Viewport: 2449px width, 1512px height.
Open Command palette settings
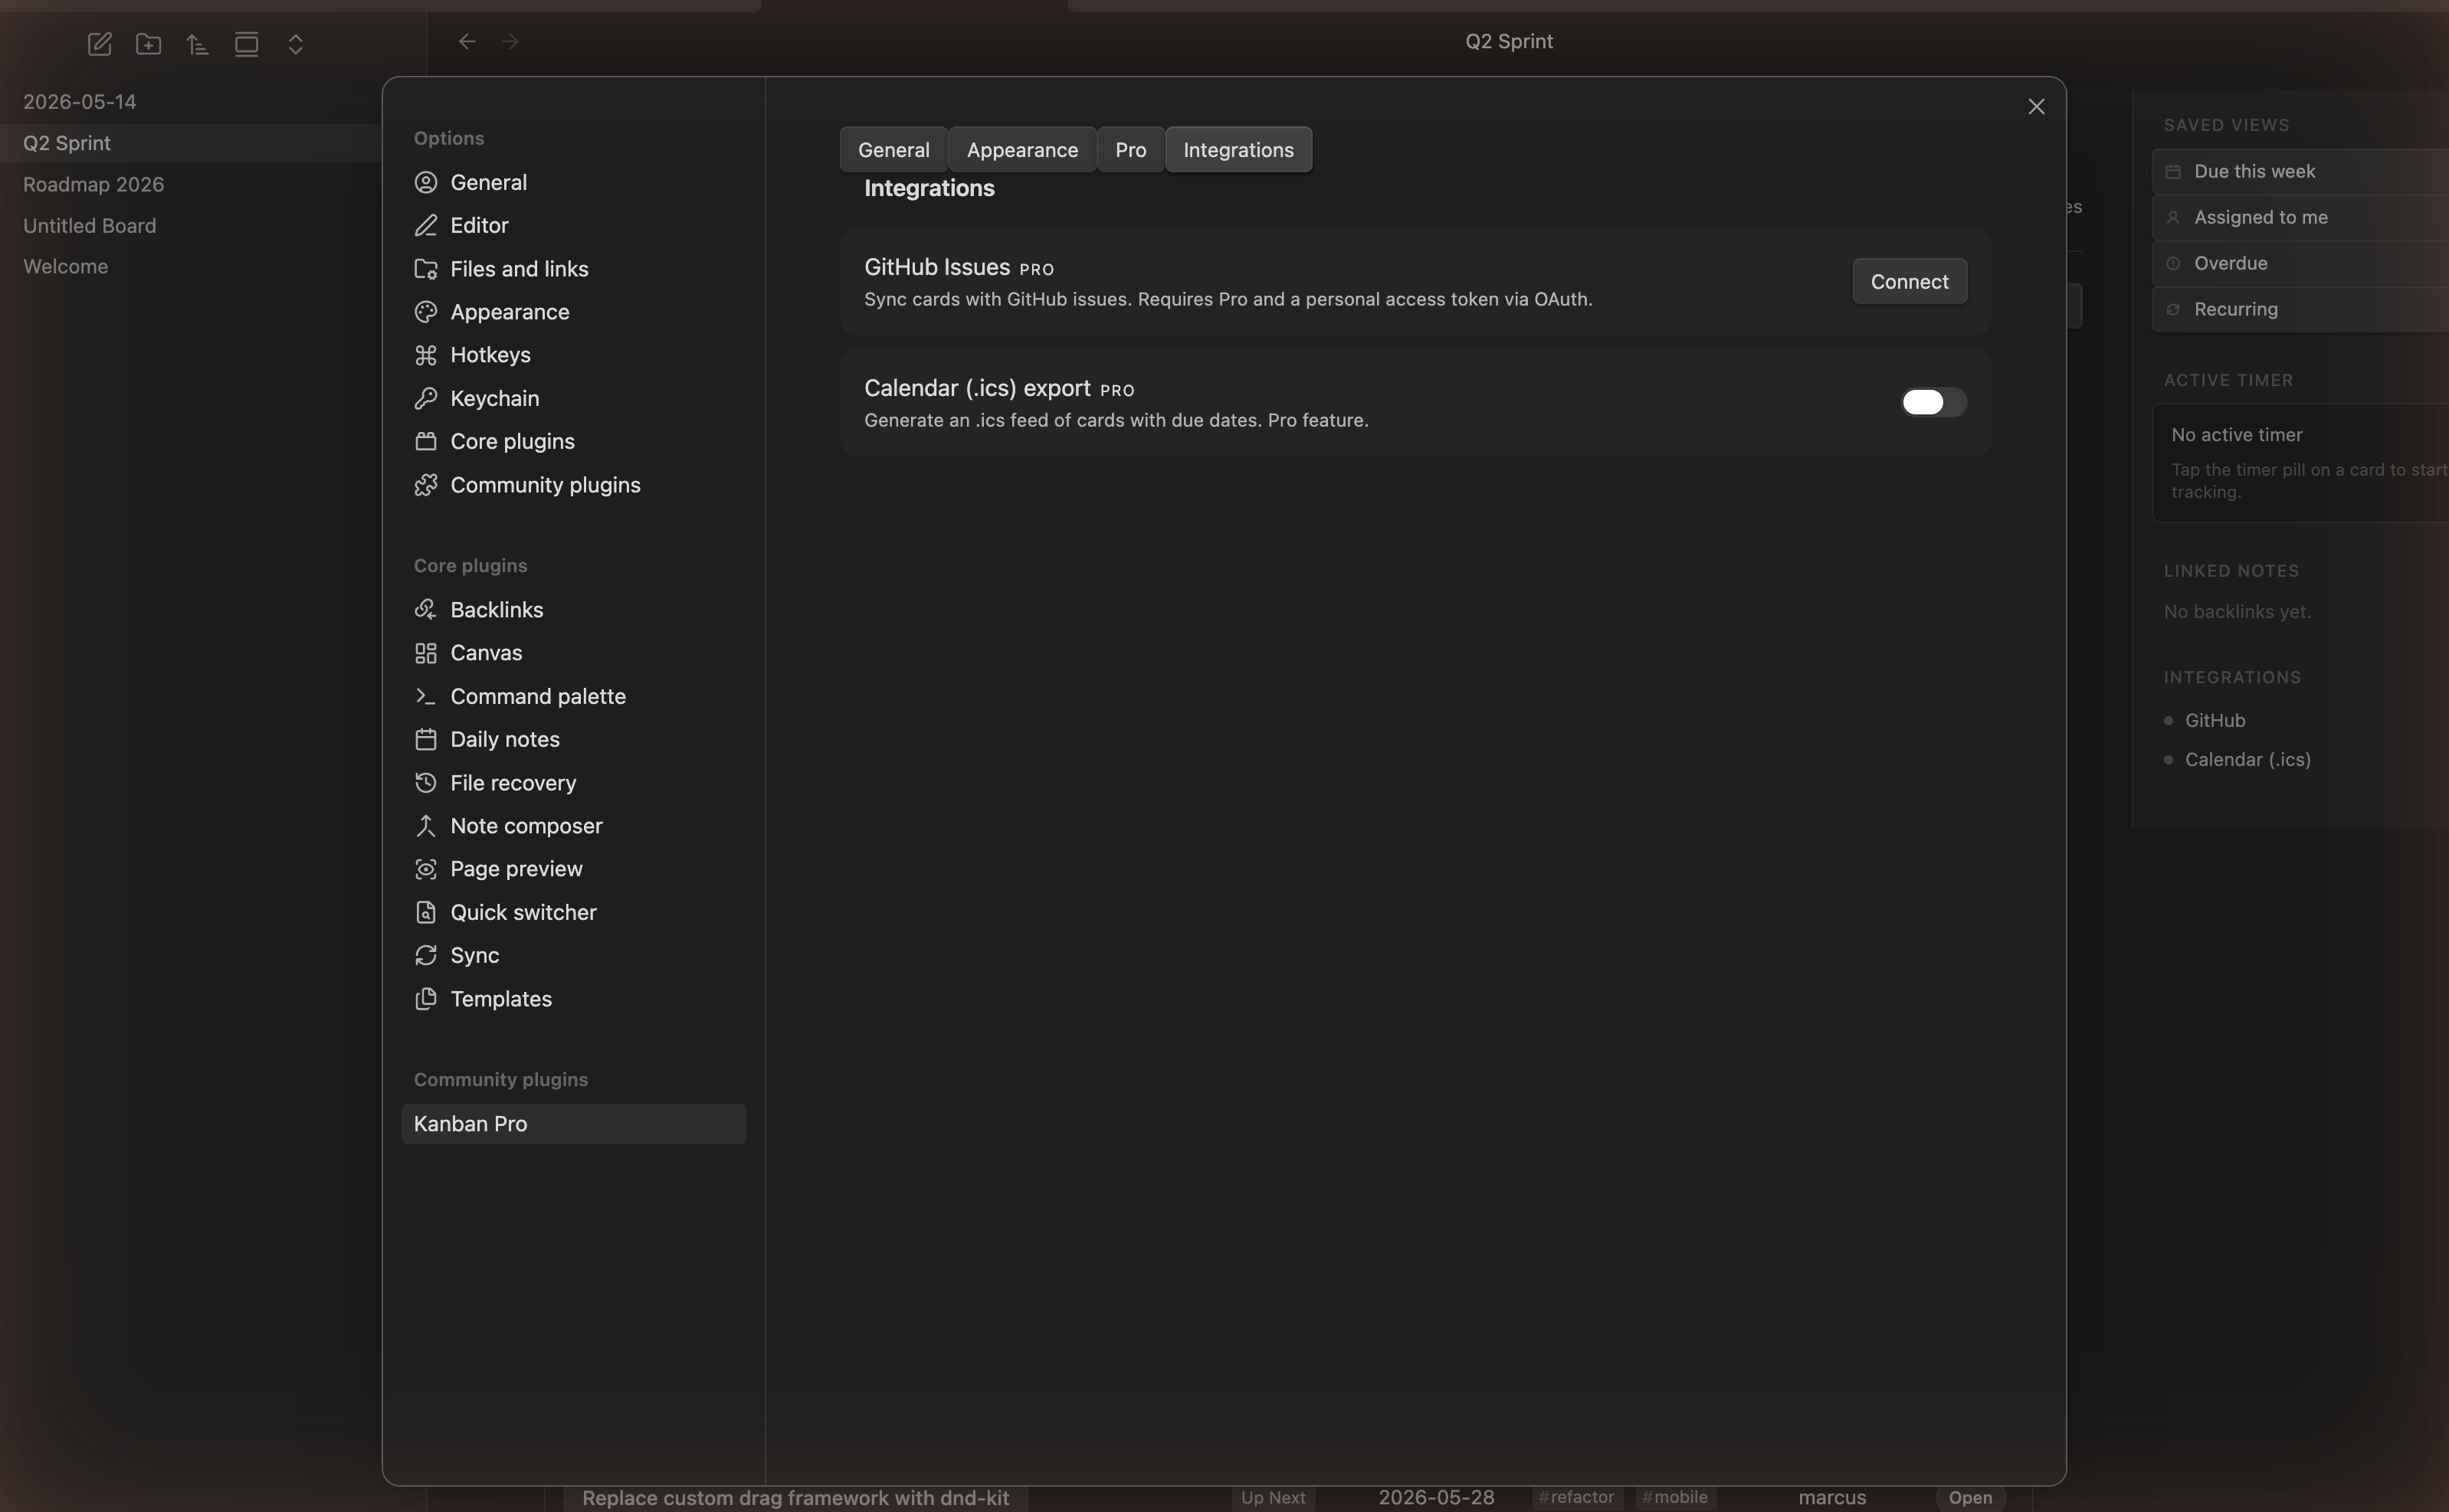[x=573, y=696]
